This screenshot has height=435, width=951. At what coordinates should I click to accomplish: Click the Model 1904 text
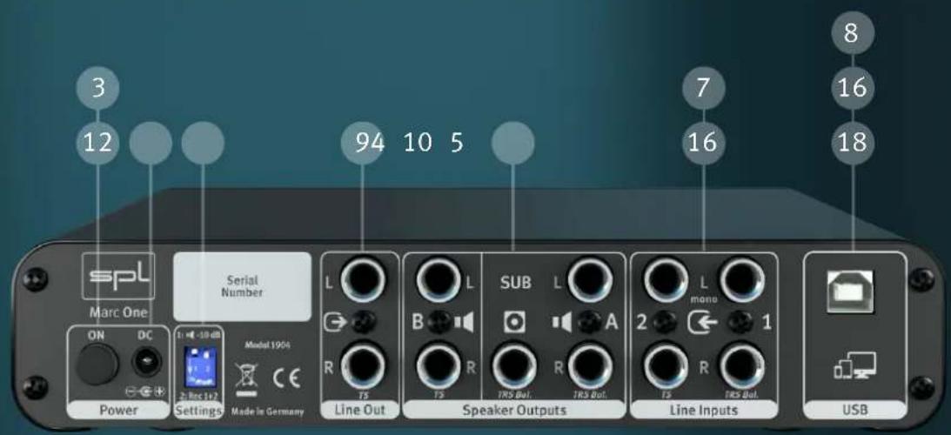click(267, 344)
